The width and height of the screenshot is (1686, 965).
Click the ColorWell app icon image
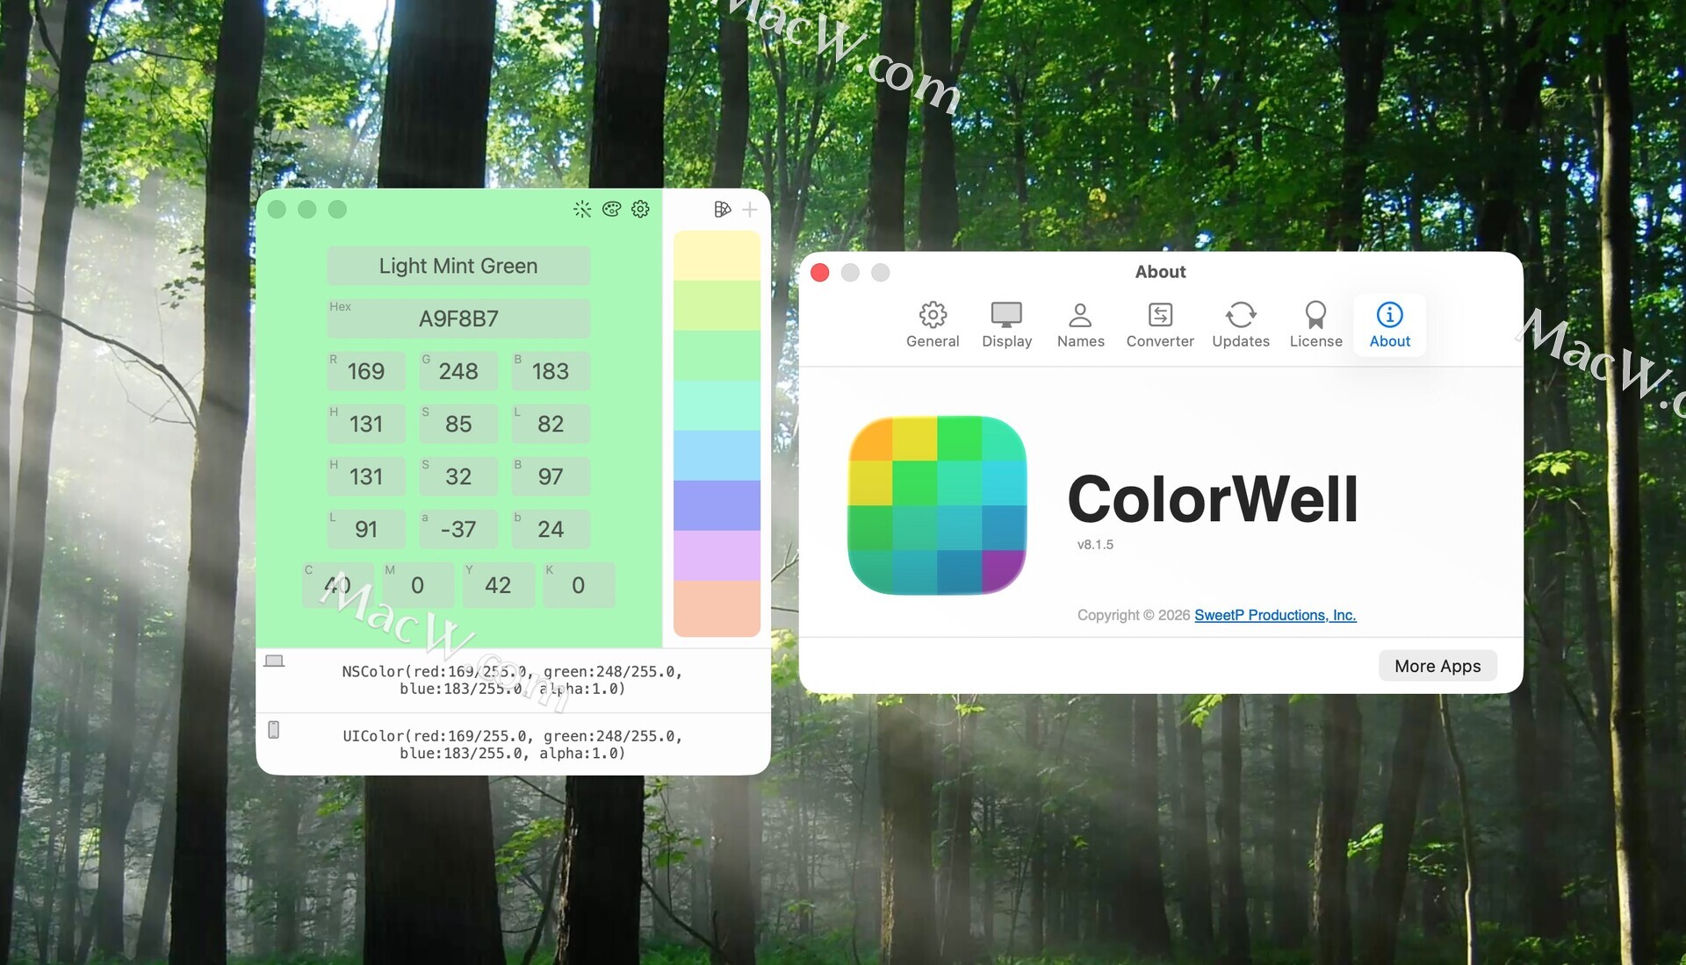(x=937, y=505)
